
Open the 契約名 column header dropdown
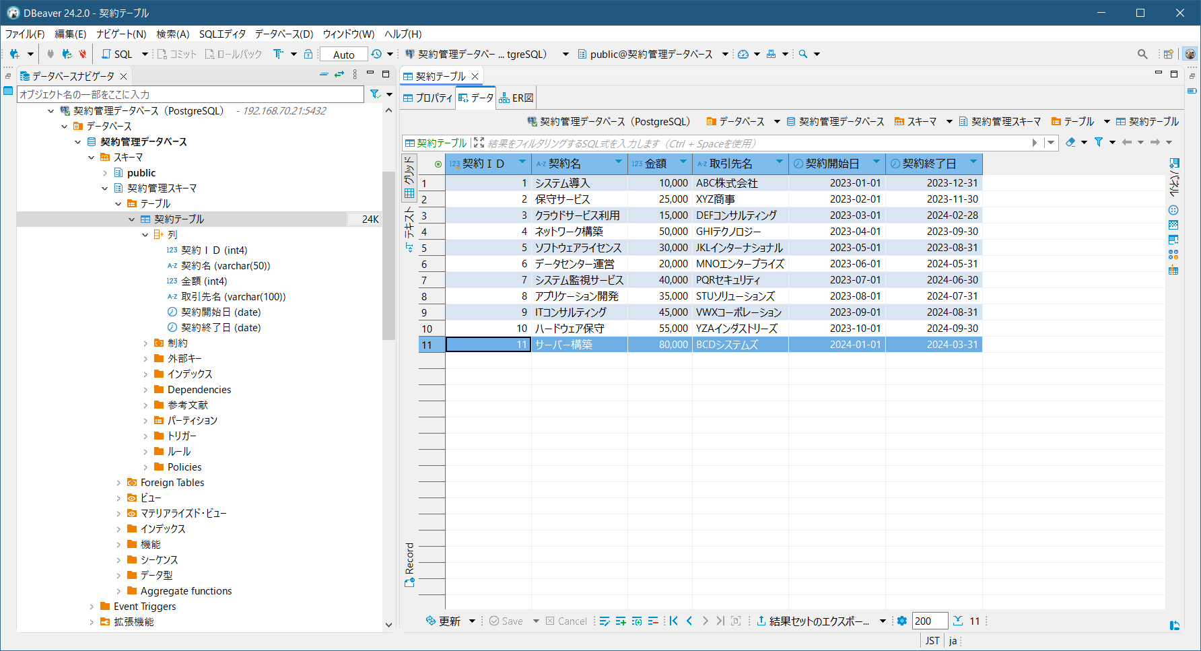pyautogui.click(x=619, y=161)
